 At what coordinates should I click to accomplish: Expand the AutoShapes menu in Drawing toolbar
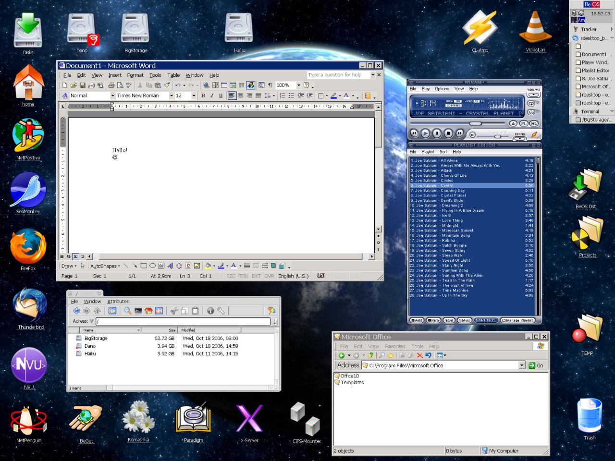[105, 266]
